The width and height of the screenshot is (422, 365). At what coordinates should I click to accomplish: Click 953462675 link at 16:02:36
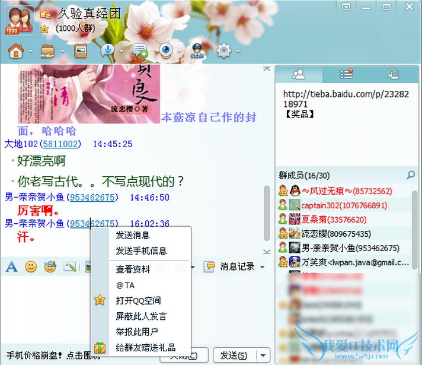click(x=92, y=223)
